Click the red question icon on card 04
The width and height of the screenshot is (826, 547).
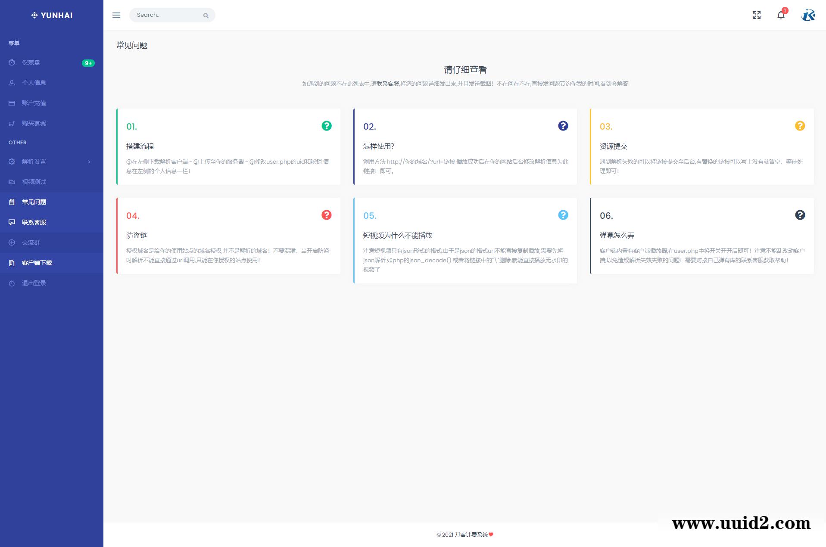(327, 215)
